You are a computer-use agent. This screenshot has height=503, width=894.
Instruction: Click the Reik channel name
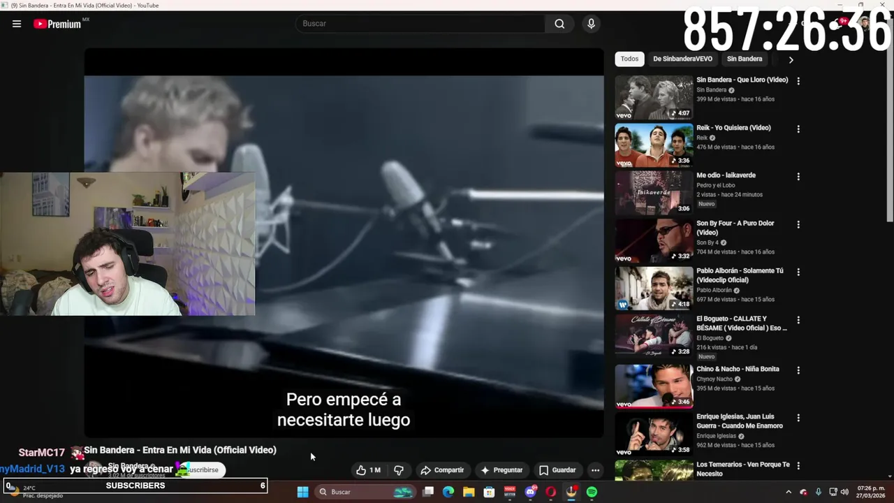point(702,138)
